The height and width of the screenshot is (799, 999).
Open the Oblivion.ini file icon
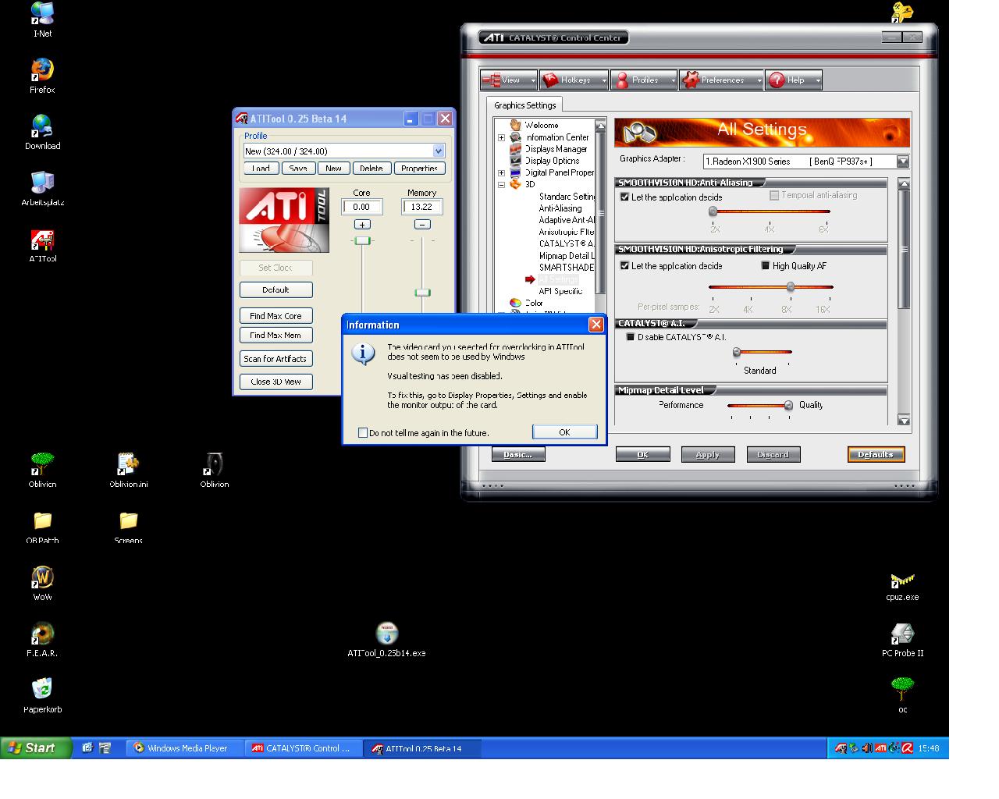tap(128, 470)
